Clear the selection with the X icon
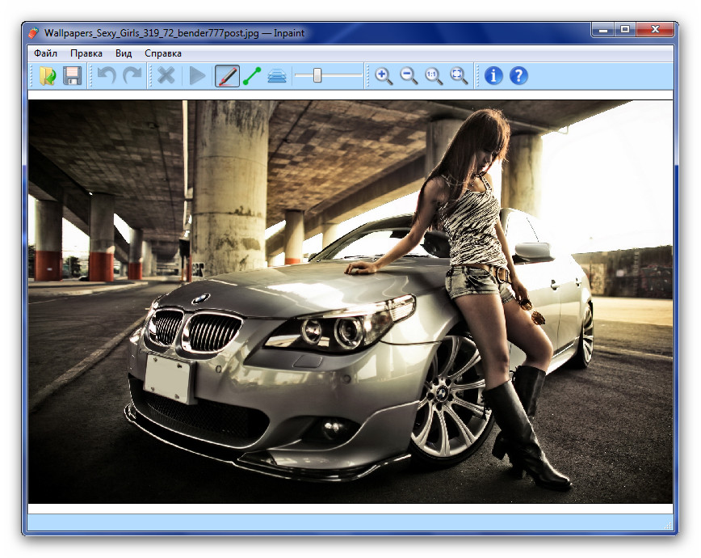The height and width of the screenshot is (558, 701). point(166,76)
